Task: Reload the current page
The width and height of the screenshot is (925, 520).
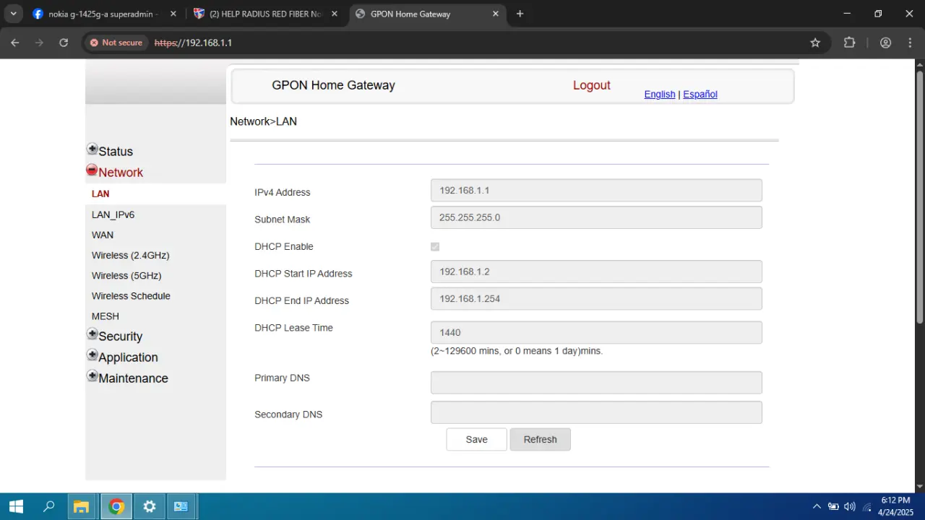Action: pos(64,43)
